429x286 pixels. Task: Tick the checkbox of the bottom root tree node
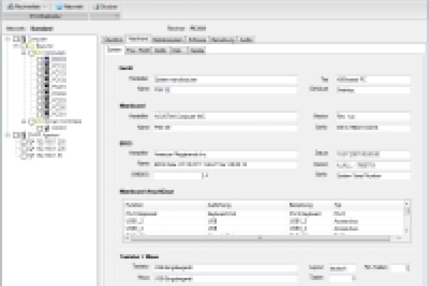coord(16,135)
